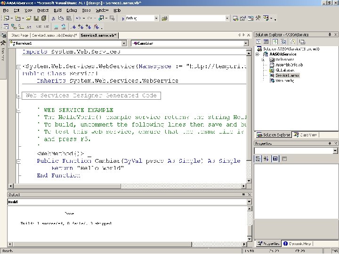339x254 pixels.
Task: Click the code editor horizontal scrollbar thumb
Action: (x=67, y=186)
